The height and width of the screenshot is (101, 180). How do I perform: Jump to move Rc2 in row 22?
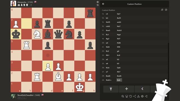[107, 51]
